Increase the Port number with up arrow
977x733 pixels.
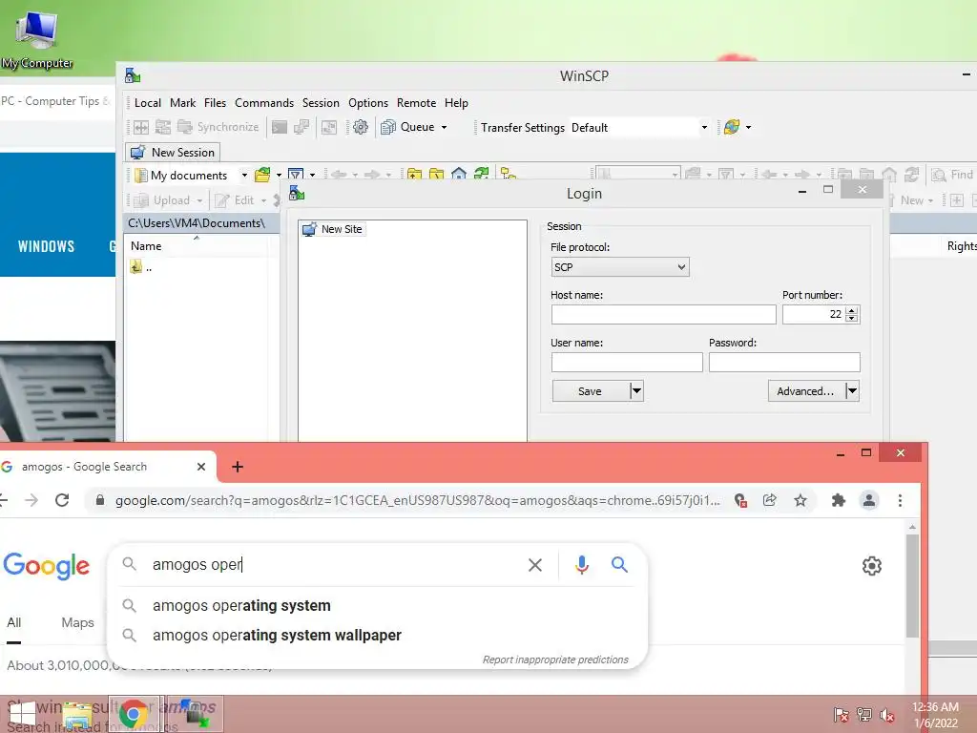tap(852, 310)
